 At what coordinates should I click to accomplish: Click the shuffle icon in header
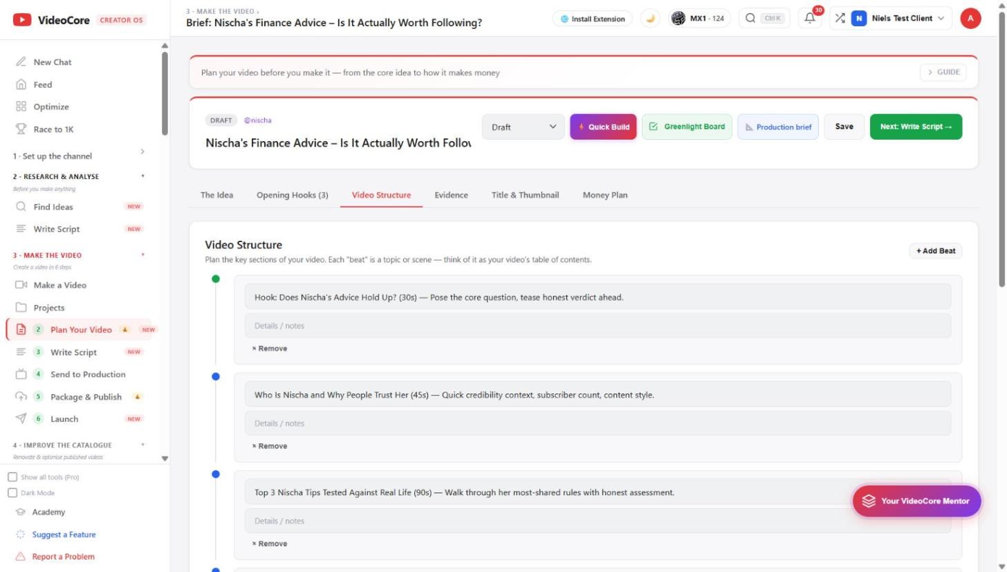pyautogui.click(x=840, y=19)
